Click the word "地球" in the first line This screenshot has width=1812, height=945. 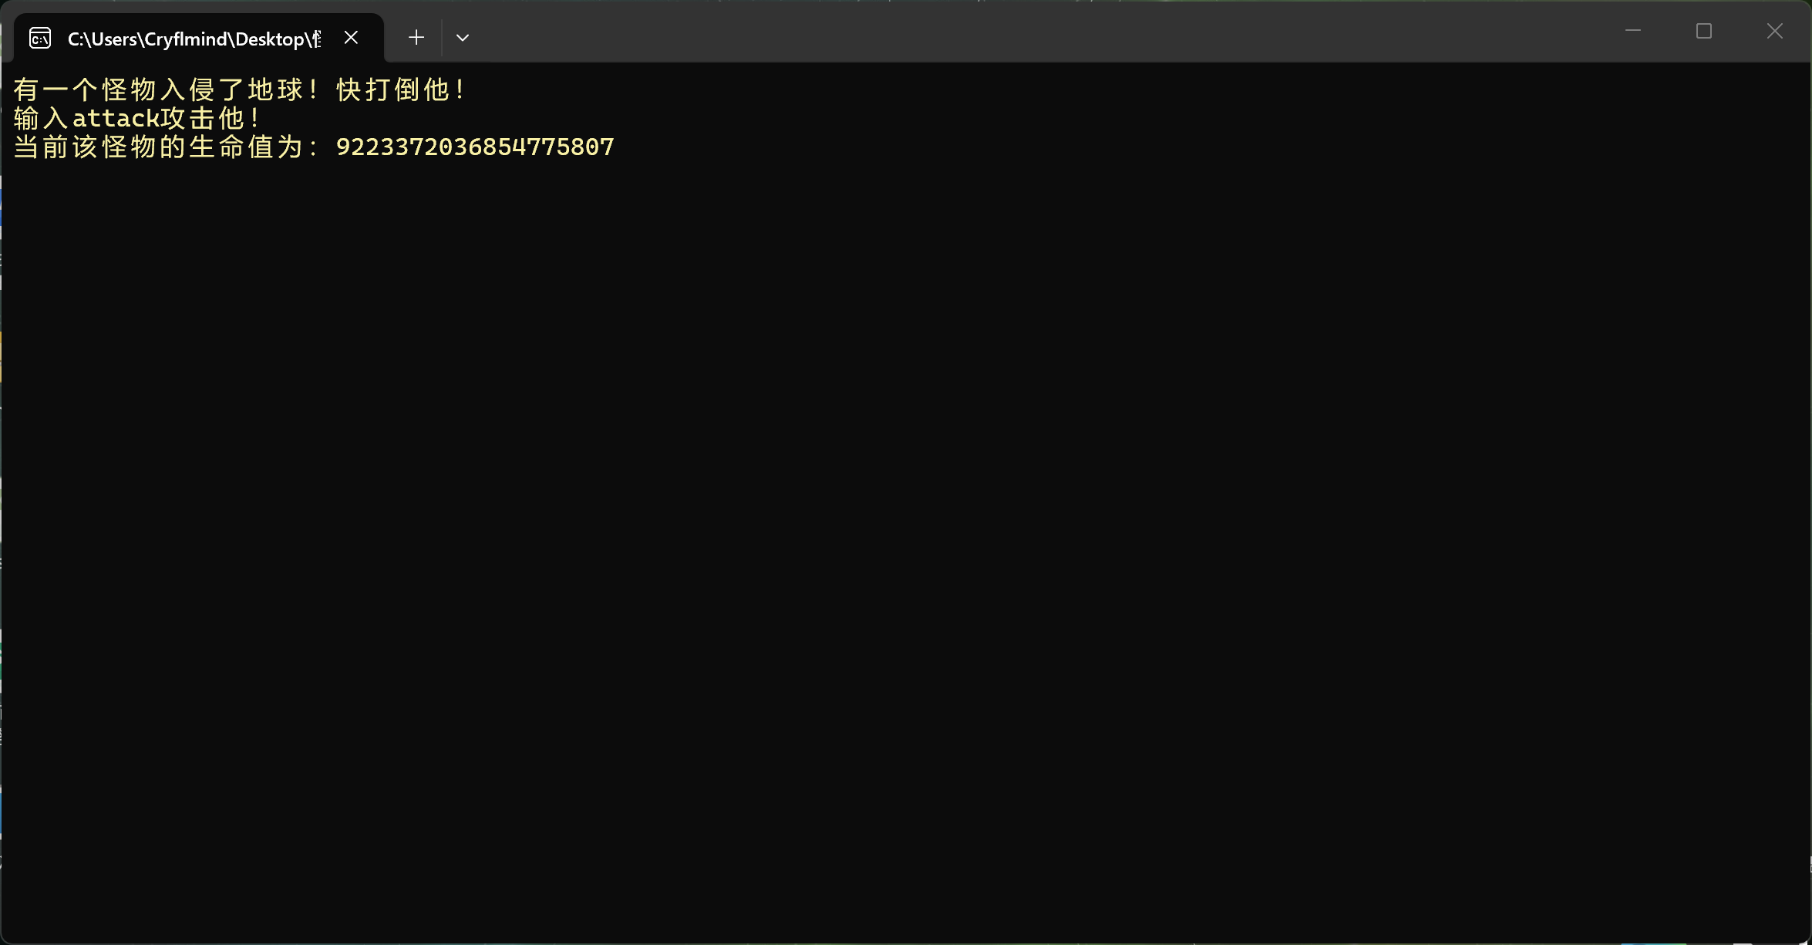coord(276,90)
